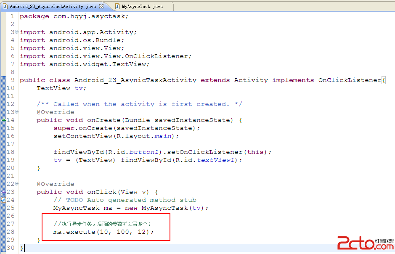Collapse the import block at line 3
This screenshot has height=254, width=395.
pos(17,32)
